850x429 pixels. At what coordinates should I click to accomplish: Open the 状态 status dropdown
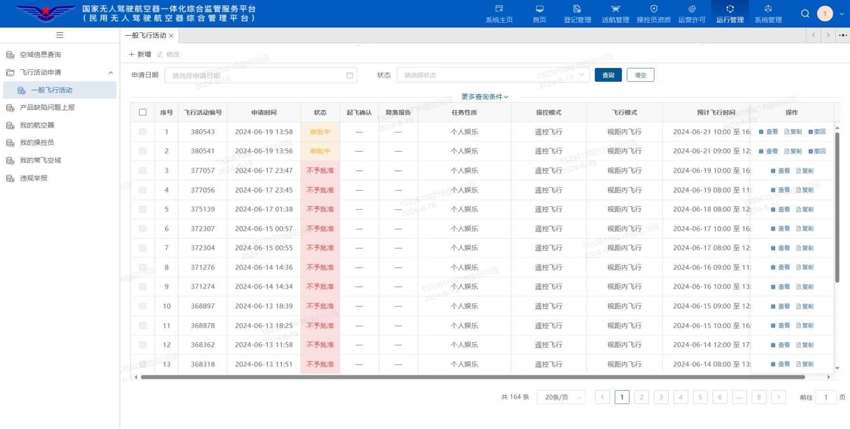tap(493, 75)
